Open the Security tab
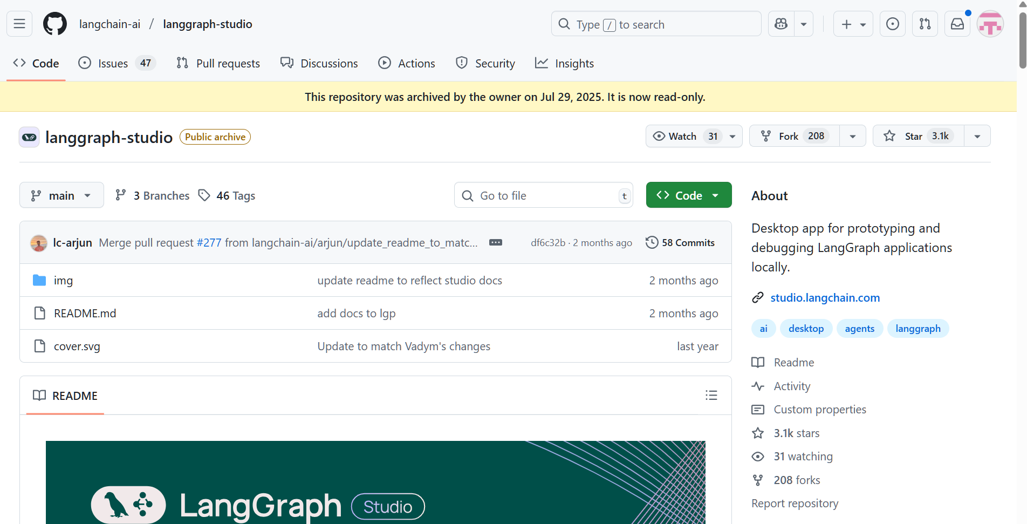 pyautogui.click(x=485, y=63)
